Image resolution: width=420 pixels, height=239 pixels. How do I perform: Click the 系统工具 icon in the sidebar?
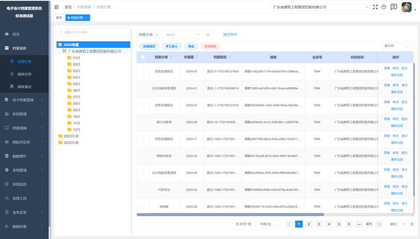[x=7, y=198]
